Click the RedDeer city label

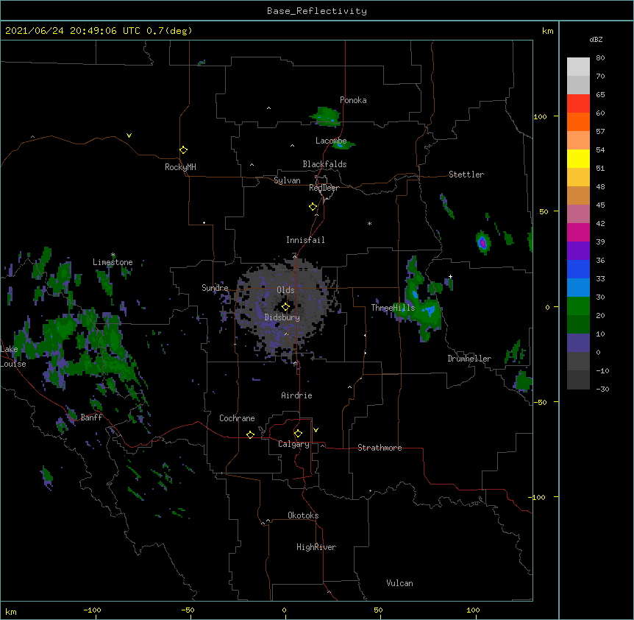(x=324, y=188)
